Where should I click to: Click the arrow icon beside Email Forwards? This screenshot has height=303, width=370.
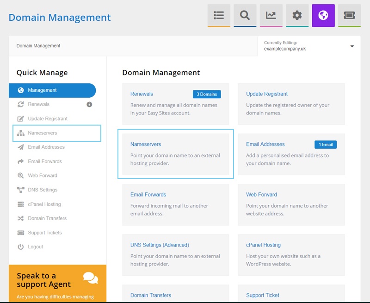coord(21,161)
